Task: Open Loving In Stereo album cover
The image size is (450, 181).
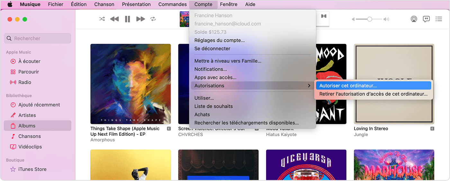Action: (394, 84)
